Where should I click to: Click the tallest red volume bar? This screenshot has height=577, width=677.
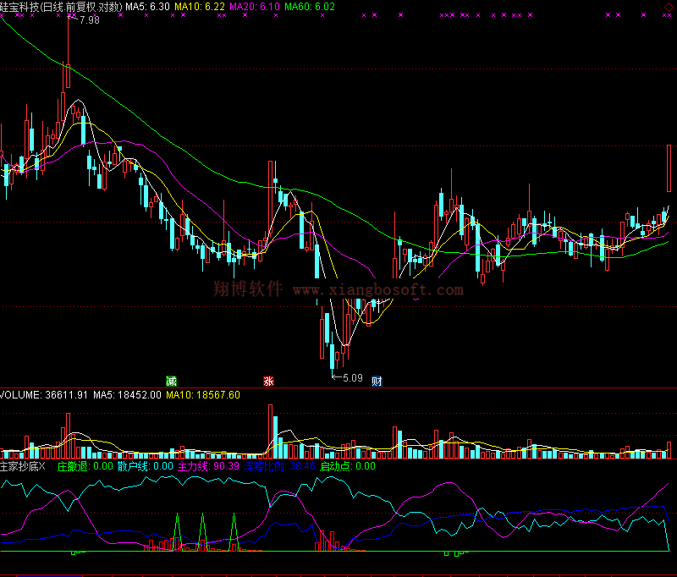coord(270,431)
